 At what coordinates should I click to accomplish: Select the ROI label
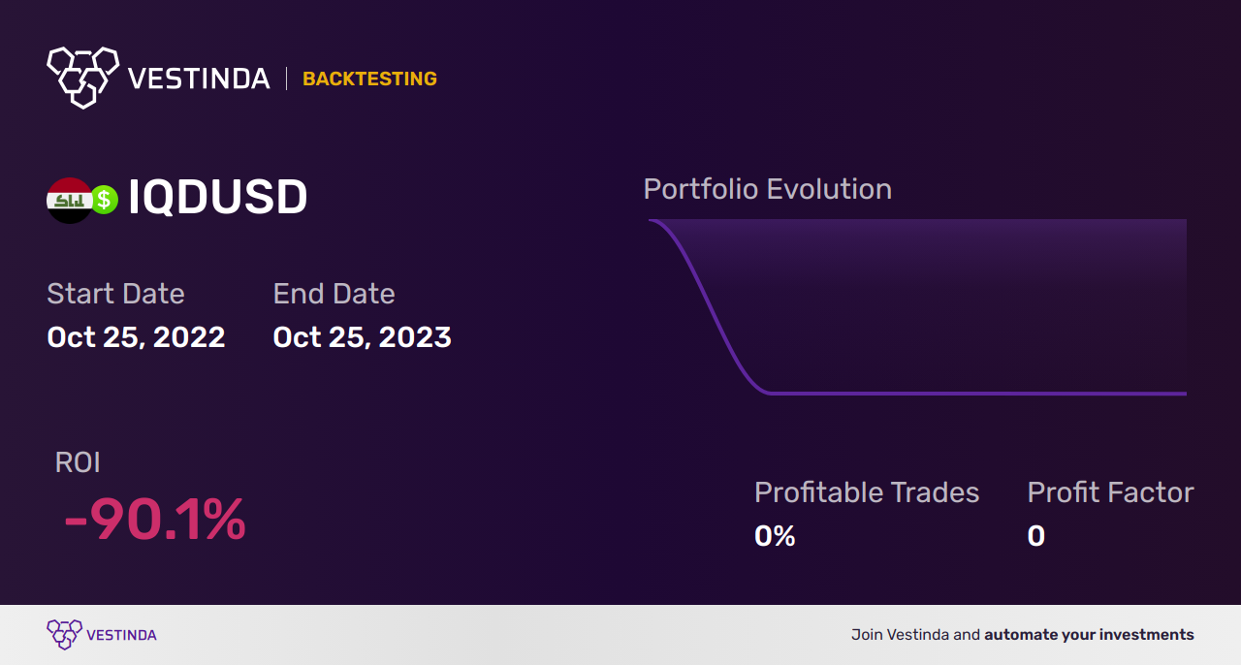pos(78,462)
